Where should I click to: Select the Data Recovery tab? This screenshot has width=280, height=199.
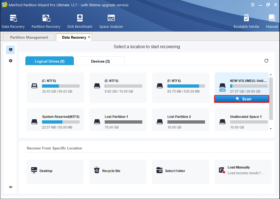point(74,37)
